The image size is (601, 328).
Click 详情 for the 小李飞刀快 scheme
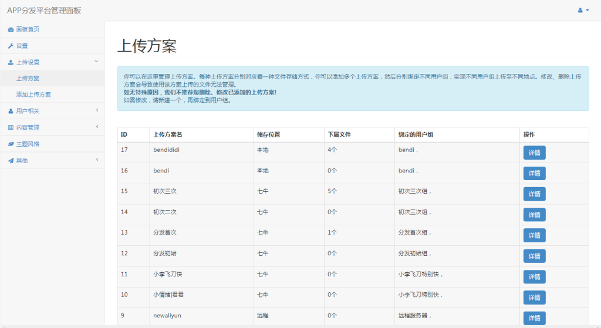tap(534, 277)
